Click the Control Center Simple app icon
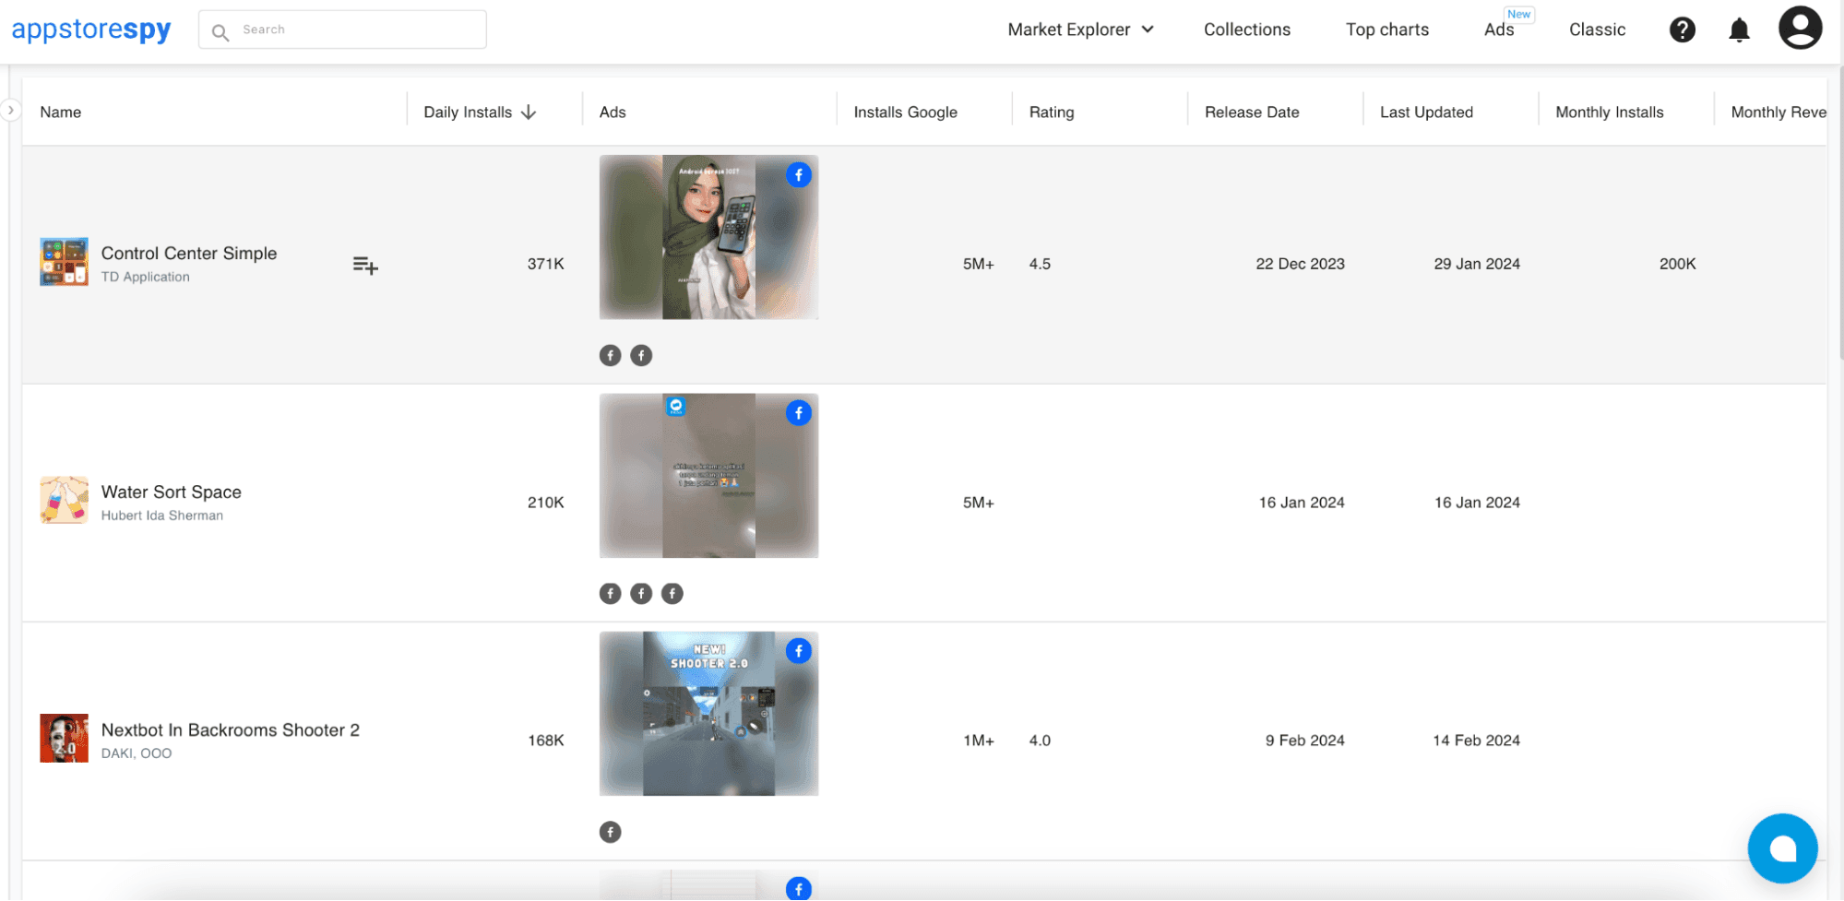Screen dimensions: 1844x901 click(x=64, y=262)
